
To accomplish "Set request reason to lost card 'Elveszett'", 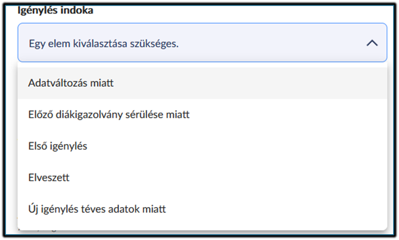I will [49, 177].
